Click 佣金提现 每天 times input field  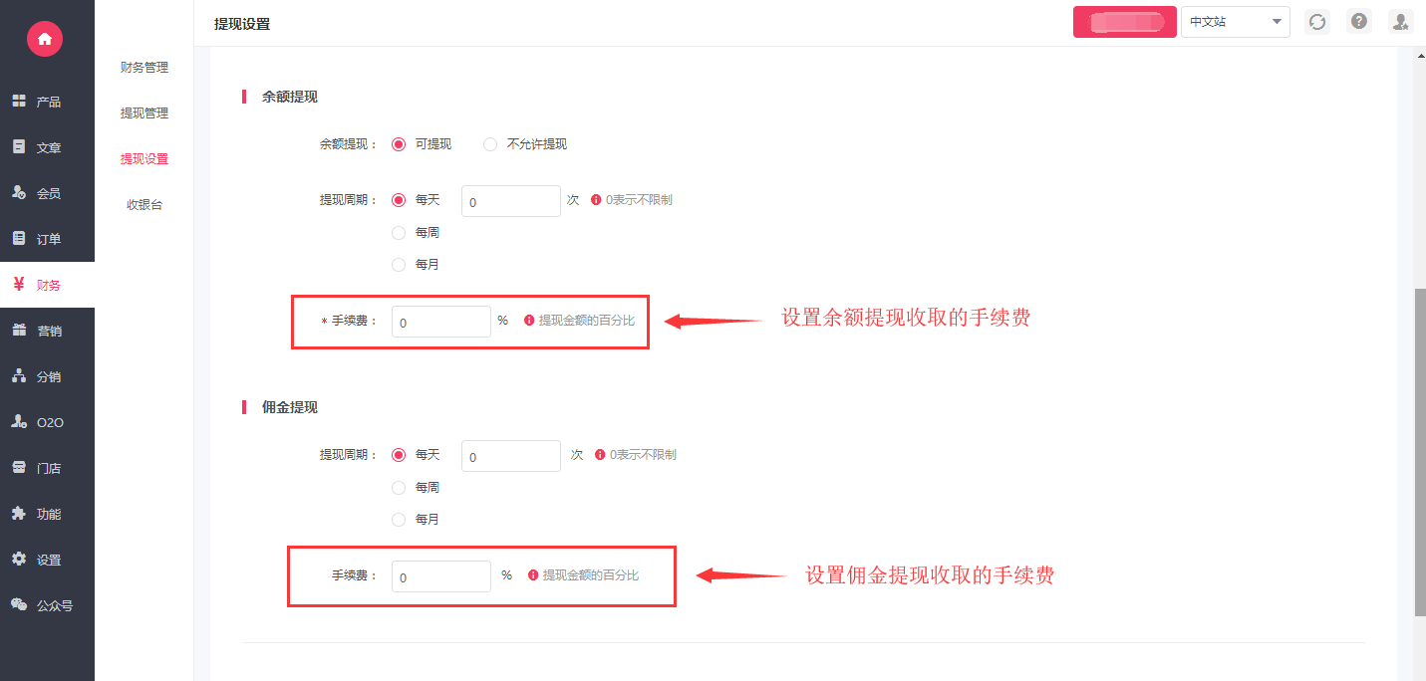510,456
